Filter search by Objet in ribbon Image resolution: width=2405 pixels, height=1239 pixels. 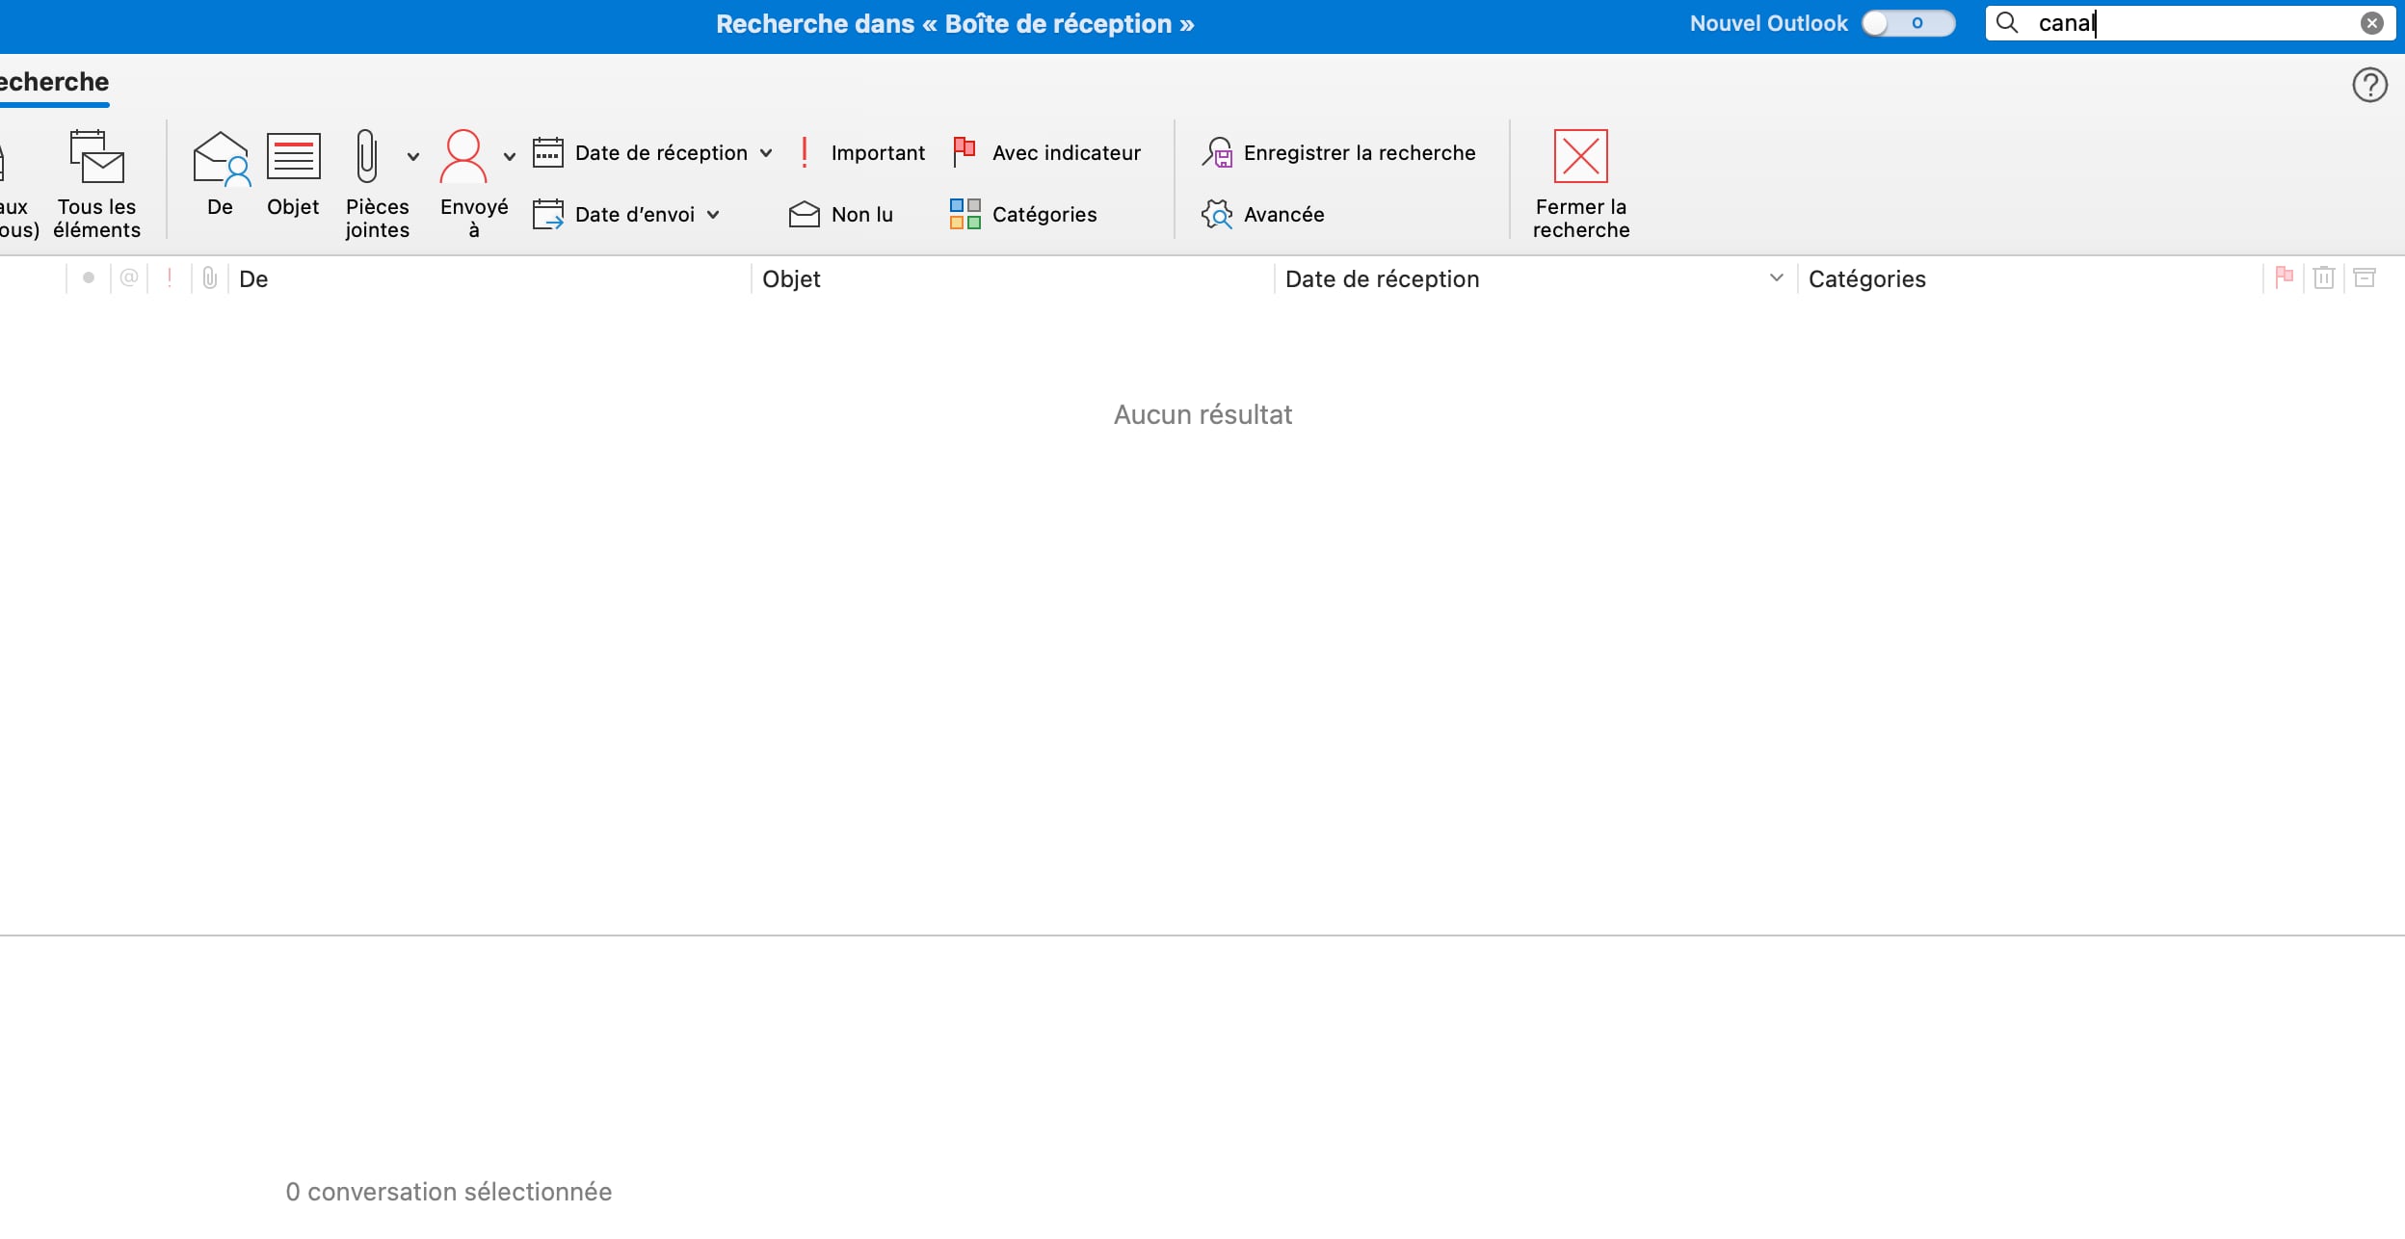coord(293,158)
